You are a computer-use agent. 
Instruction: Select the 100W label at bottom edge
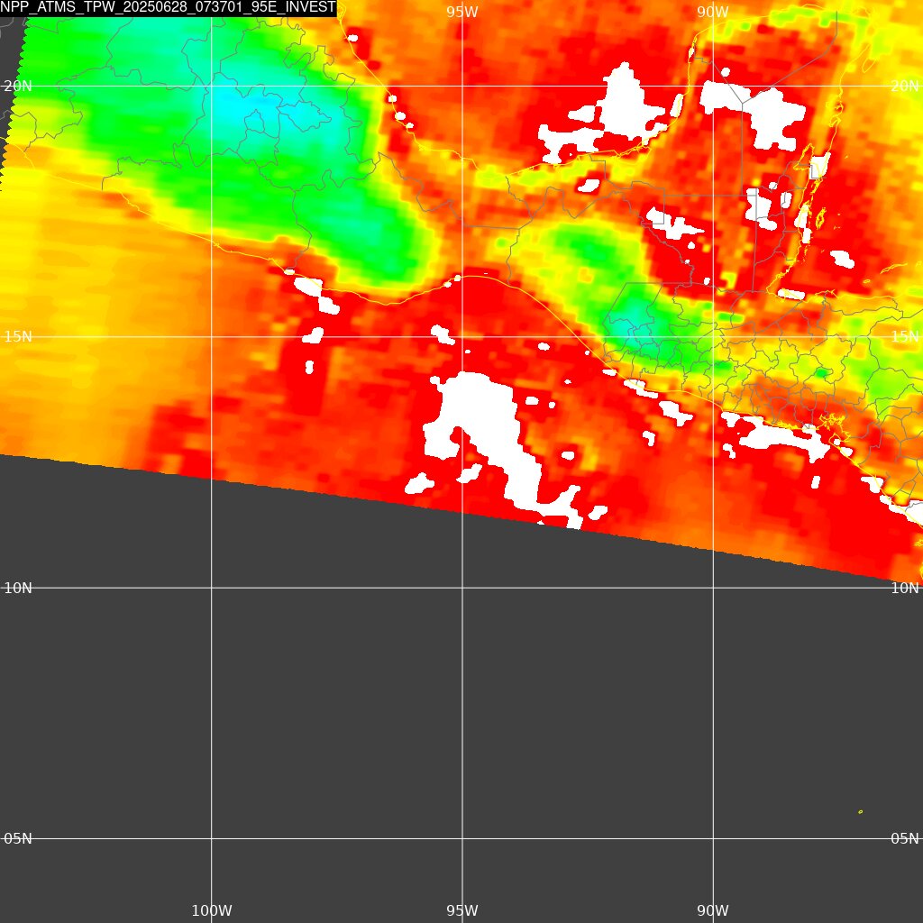point(212,910)
